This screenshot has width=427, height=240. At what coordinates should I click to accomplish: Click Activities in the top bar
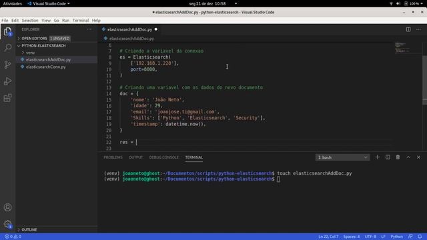tap(13, 3)
